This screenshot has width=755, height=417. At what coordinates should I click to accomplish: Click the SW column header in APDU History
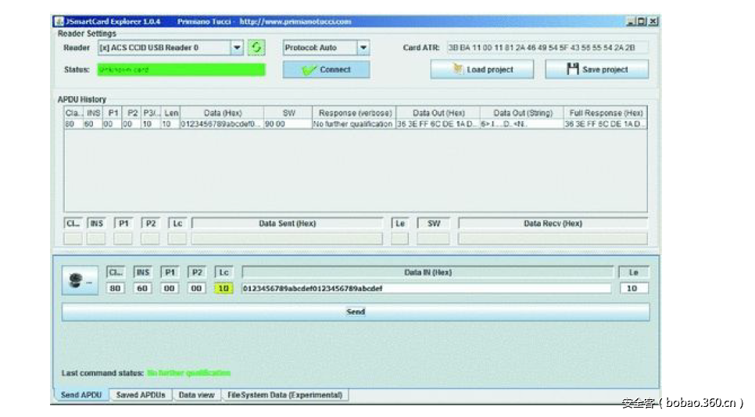[288, 113]
